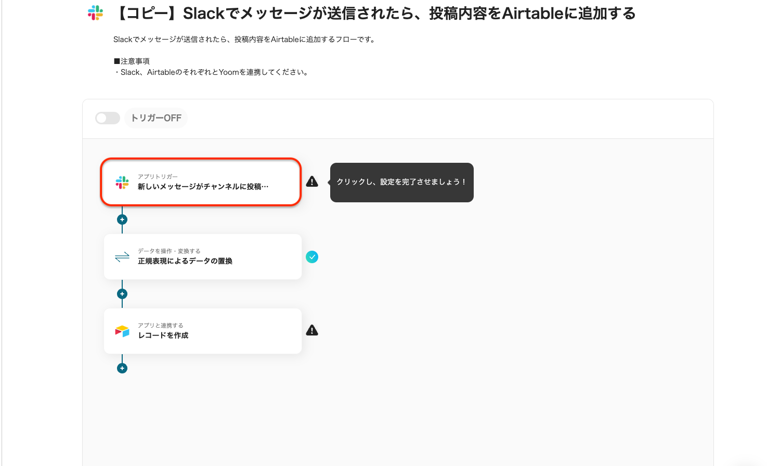This screenshot has width=767, height=466.
Task: Click the トリガーOFF label
Action: 156,118
